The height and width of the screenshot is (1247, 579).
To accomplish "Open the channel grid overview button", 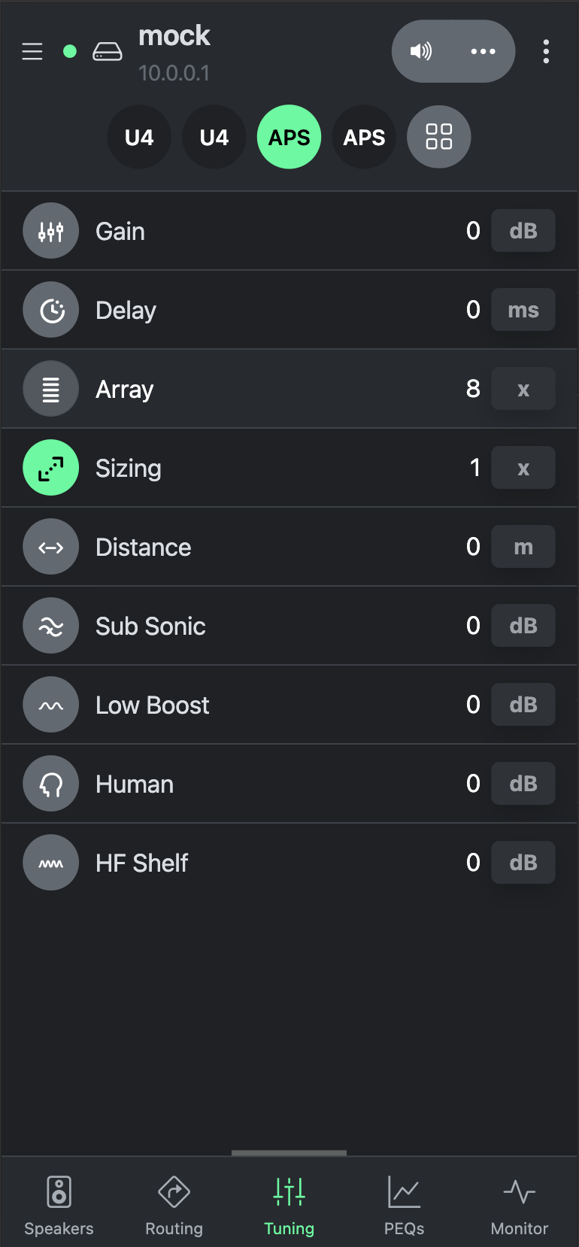I will 439,137.
